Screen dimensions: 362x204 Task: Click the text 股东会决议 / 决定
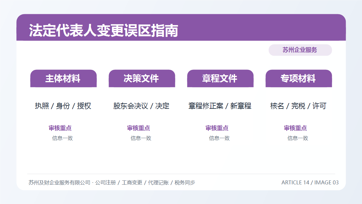point(141,106)
